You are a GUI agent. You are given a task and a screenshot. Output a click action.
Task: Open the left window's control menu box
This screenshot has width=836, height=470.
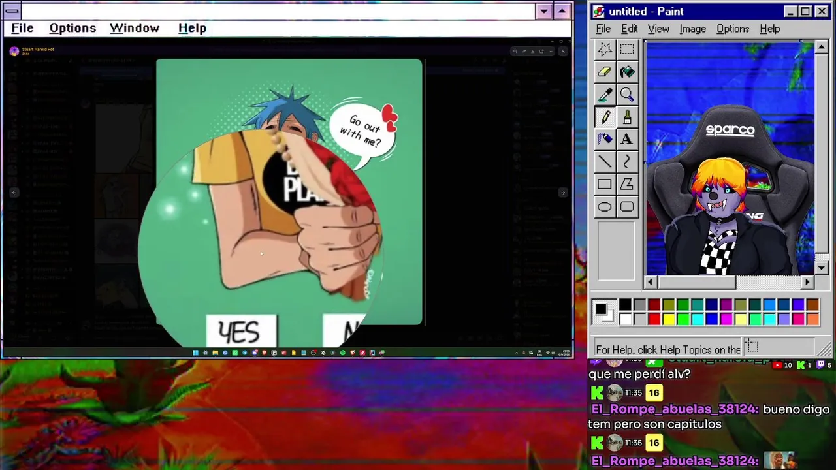[12, 11]
